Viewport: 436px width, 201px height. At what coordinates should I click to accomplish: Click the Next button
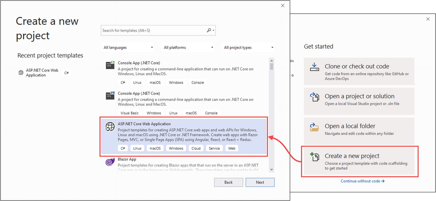(260, 182)
